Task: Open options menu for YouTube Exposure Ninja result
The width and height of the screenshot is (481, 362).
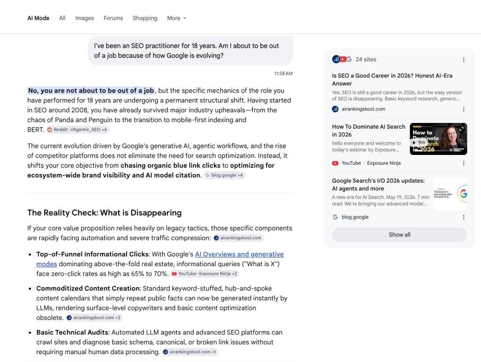Action: click(x=464, y=163)
